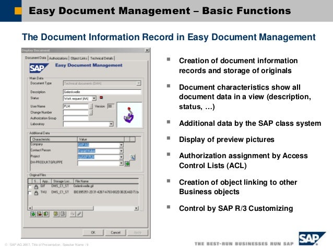Viewport: 333px width, 250px height.
Task: Tick the checkbox for the THU file row
Action: pyautogui.click(x=30, y=193)
